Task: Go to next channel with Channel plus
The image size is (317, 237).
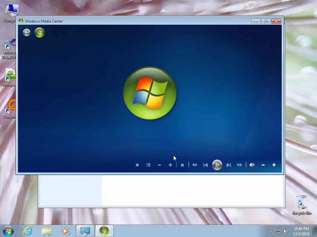Action: [170, 165]
